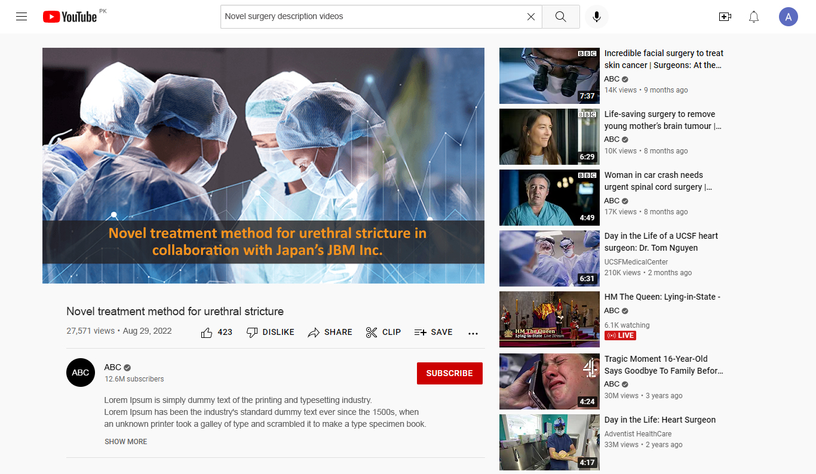
Task: Click the Subscribe button for ABC
Action: pyautogui.click(x=449, y=373)
